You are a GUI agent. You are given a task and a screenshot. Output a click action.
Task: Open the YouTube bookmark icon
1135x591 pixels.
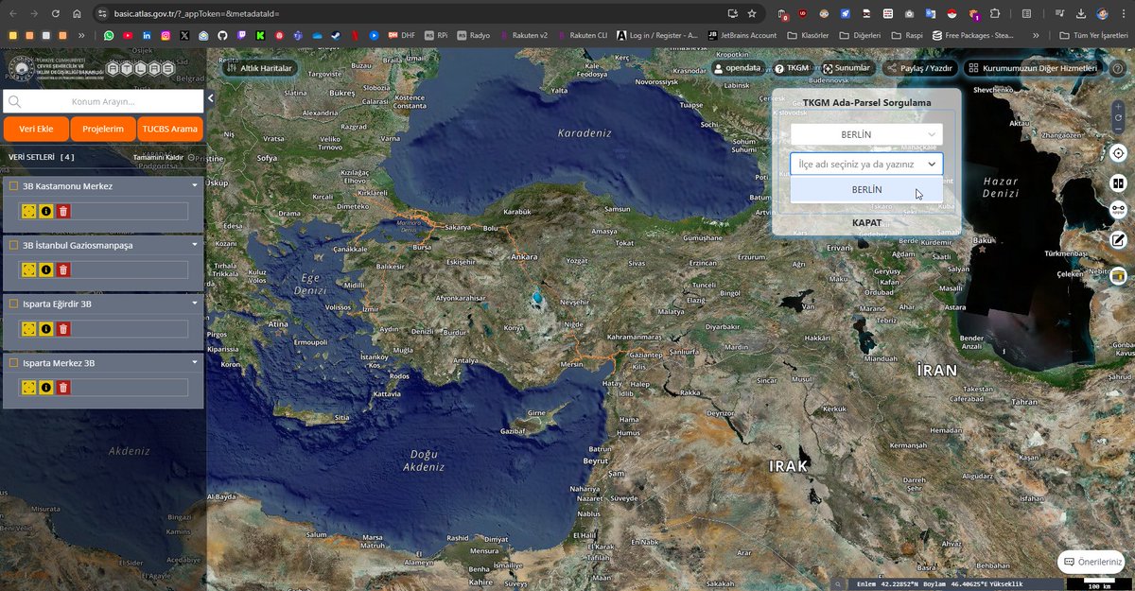(x=128, y=35)
